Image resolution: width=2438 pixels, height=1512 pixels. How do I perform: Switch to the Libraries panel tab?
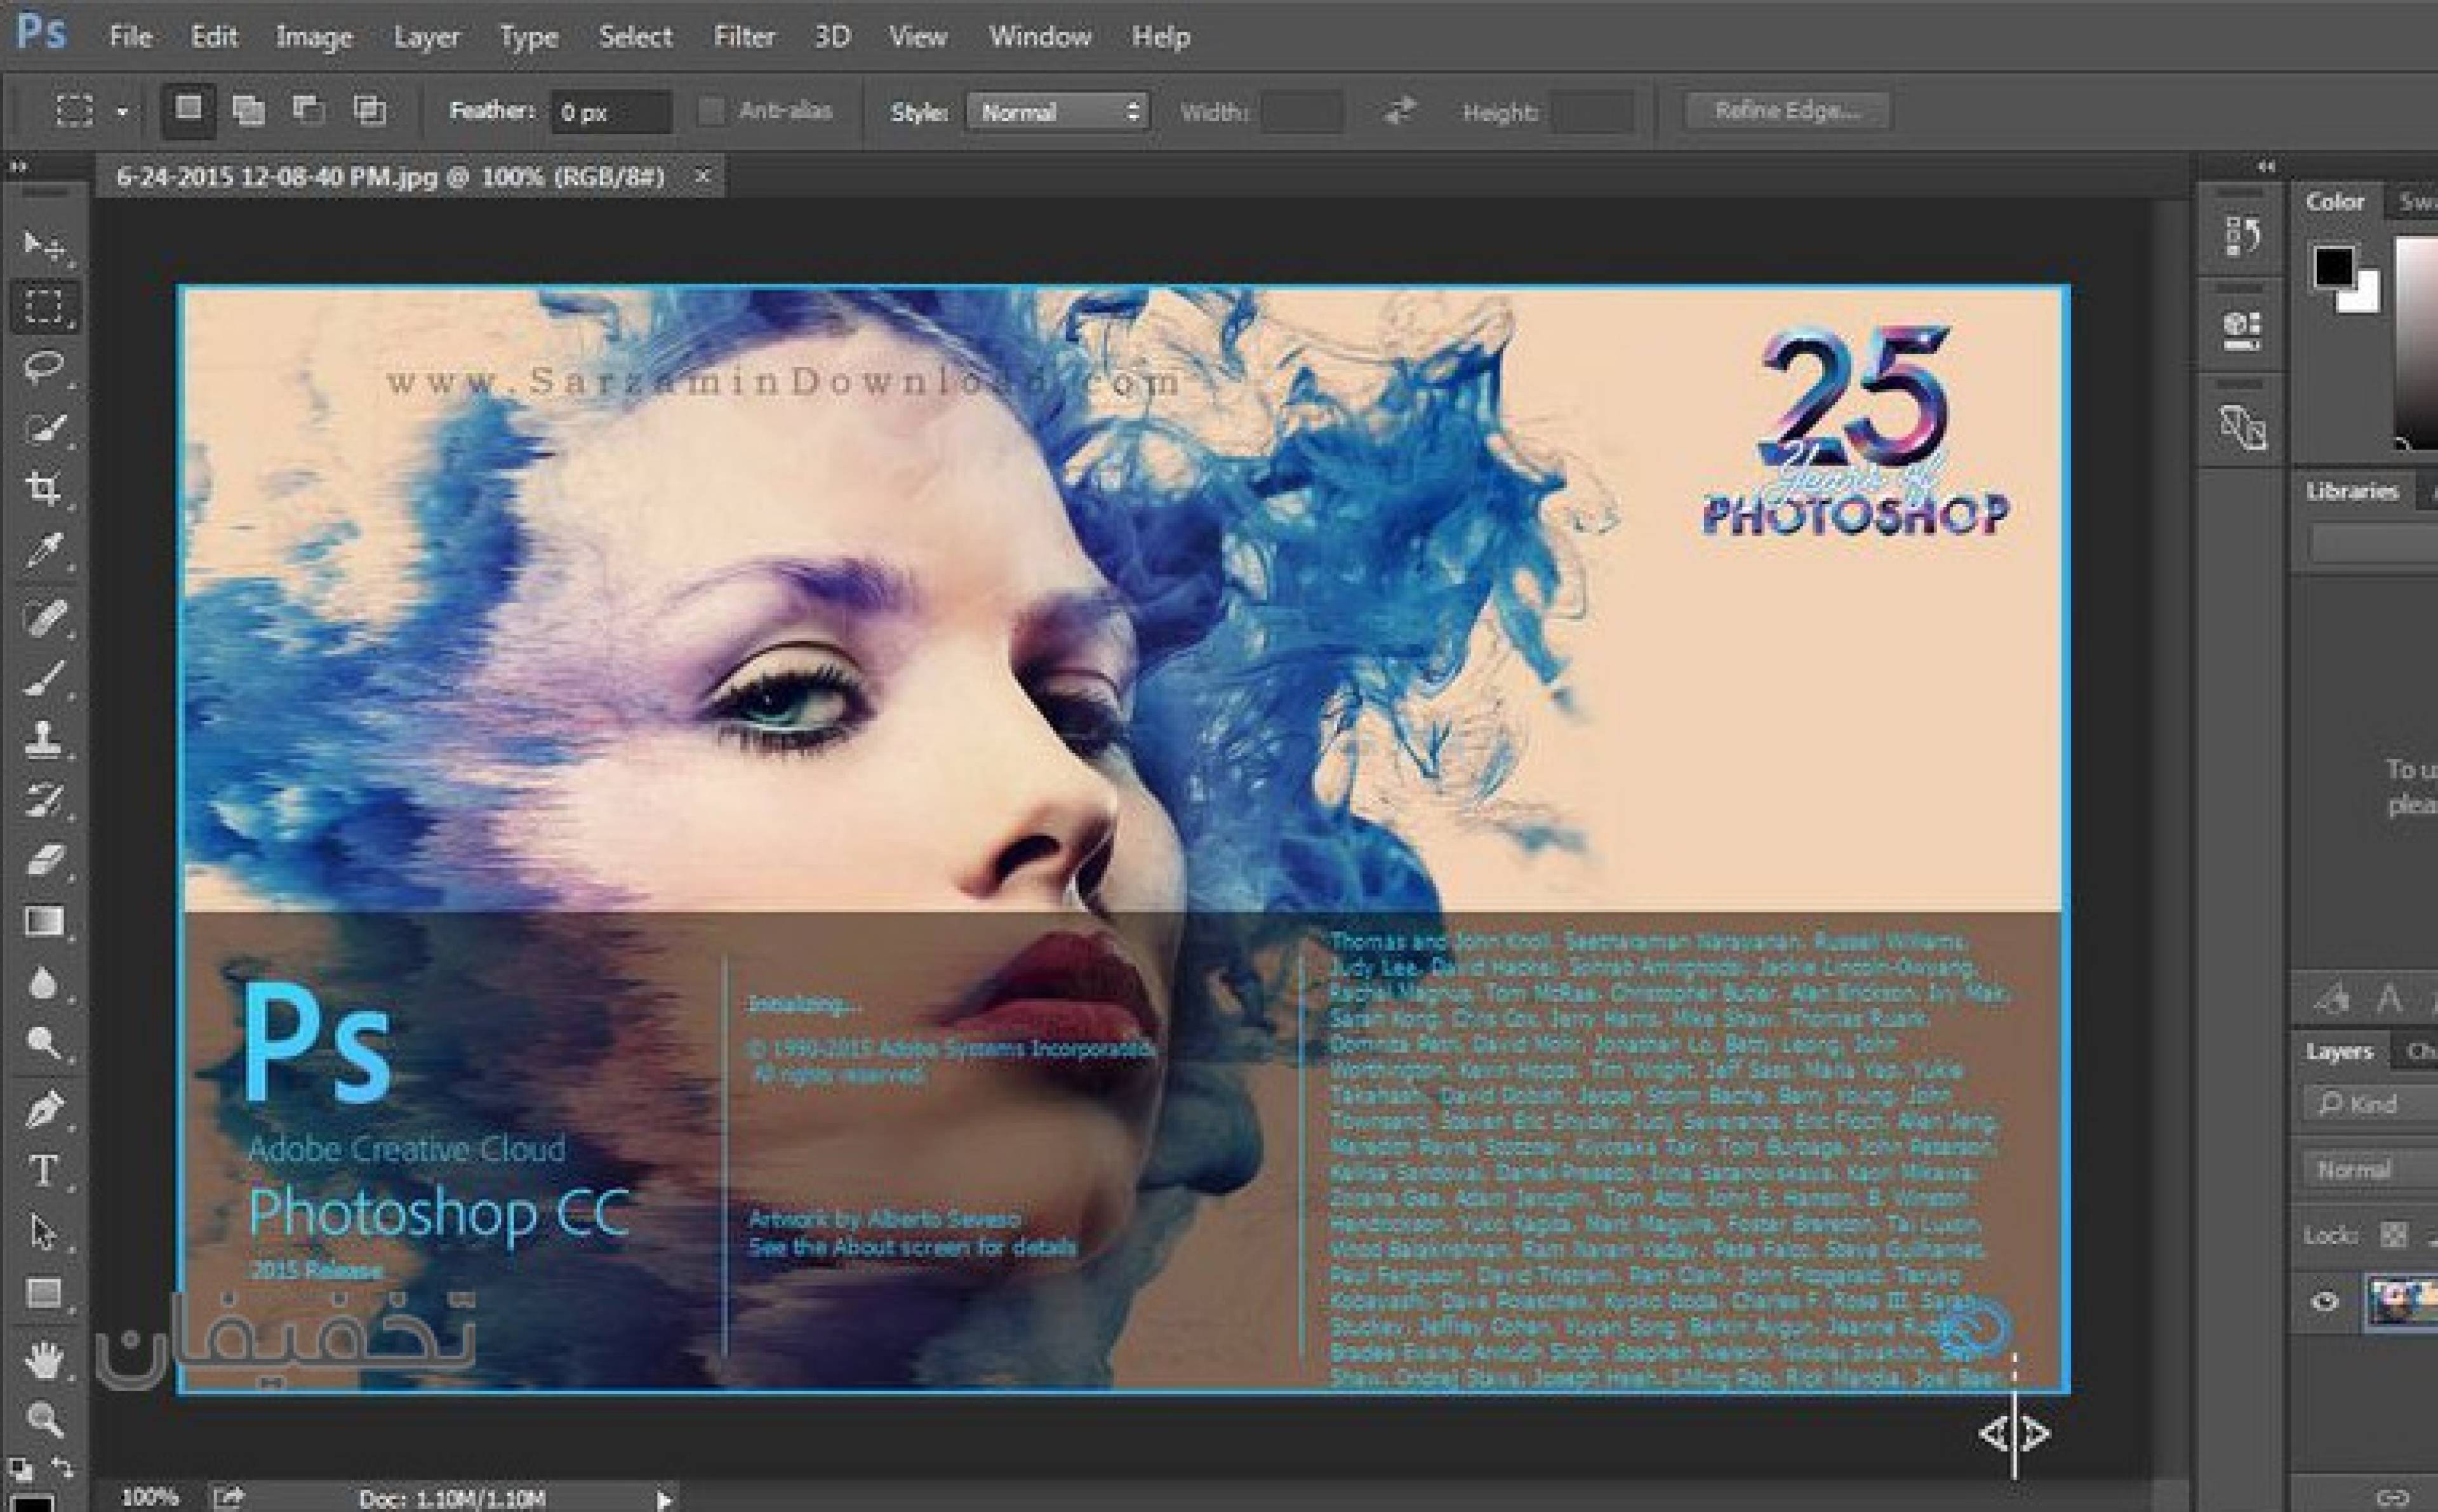click(x=2352, y=491)
